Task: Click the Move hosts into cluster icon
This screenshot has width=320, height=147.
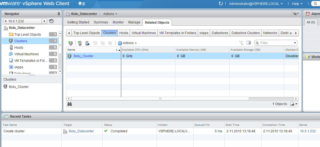Action: pyautogui.click(x=88, y=43)
